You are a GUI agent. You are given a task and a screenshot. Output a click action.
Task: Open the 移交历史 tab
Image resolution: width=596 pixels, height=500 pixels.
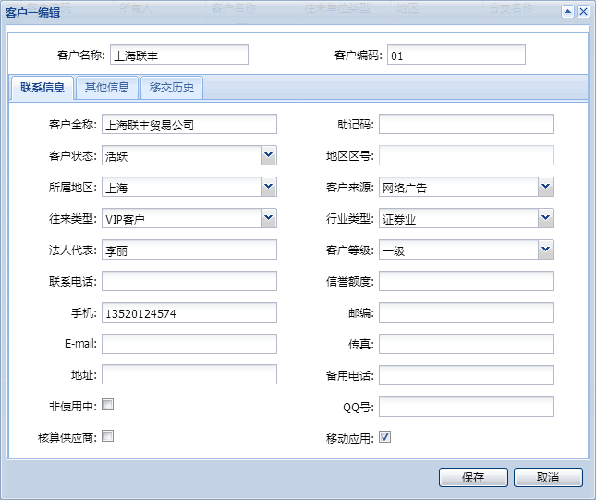[x=172, y=88]
